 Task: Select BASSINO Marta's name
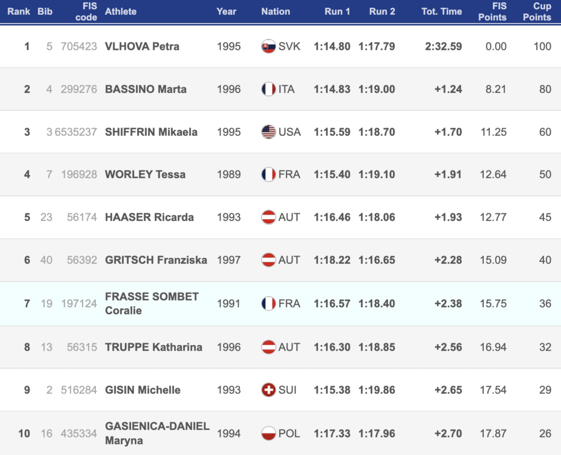point(146,89)
